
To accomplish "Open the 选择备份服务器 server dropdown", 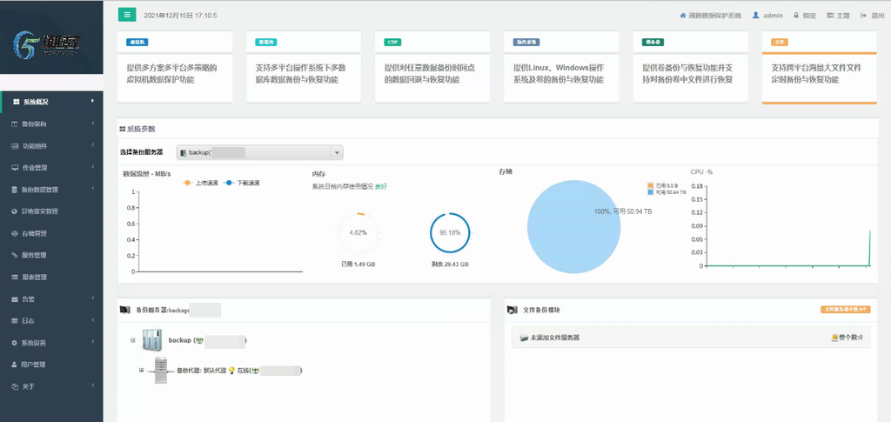I will click(x=259, y=152).
